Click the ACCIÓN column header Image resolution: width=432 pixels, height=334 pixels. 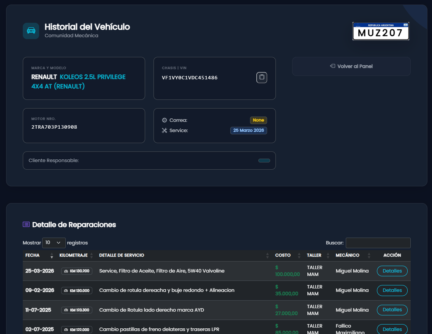[x=392, y=255]
